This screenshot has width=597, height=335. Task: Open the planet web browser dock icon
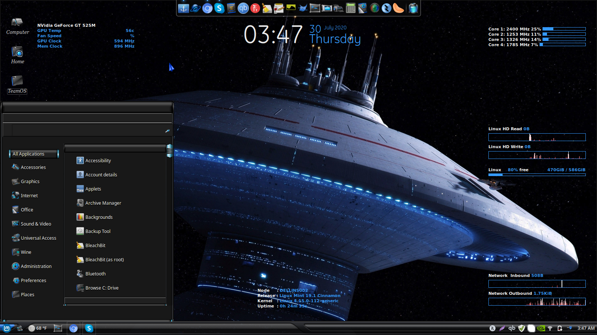(196, 8)
